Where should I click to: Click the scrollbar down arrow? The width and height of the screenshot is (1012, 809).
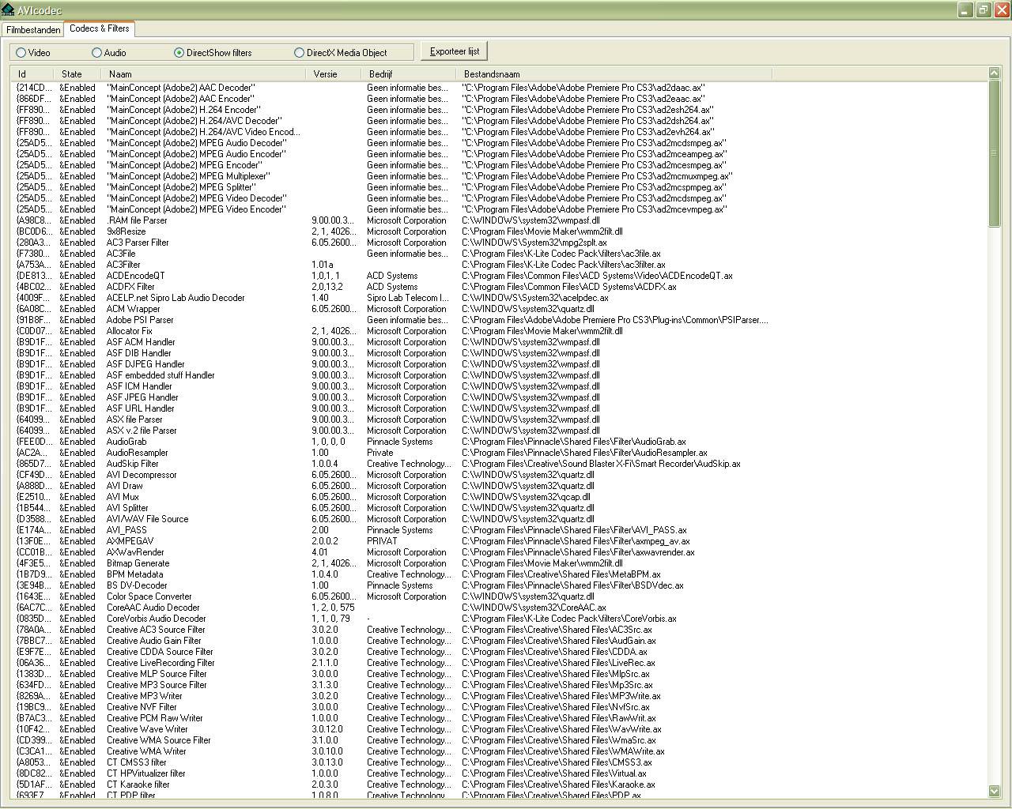[994, 791]
